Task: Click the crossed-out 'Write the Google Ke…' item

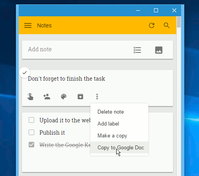Action: tap(65, 145)
